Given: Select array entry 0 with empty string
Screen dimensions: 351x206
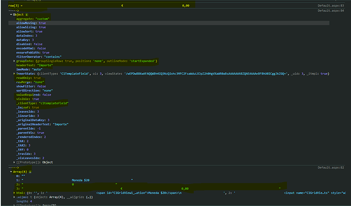Looking at the screenshot, I should [20, 176].
